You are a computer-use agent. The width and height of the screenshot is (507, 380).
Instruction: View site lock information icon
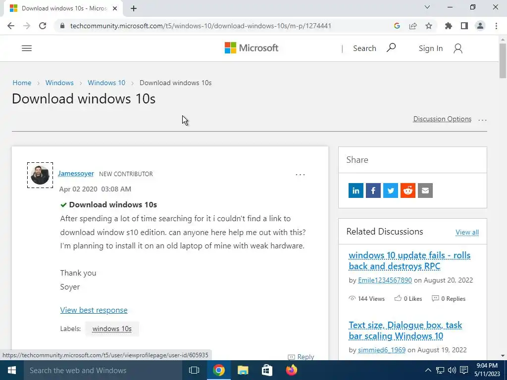[63, 26]
